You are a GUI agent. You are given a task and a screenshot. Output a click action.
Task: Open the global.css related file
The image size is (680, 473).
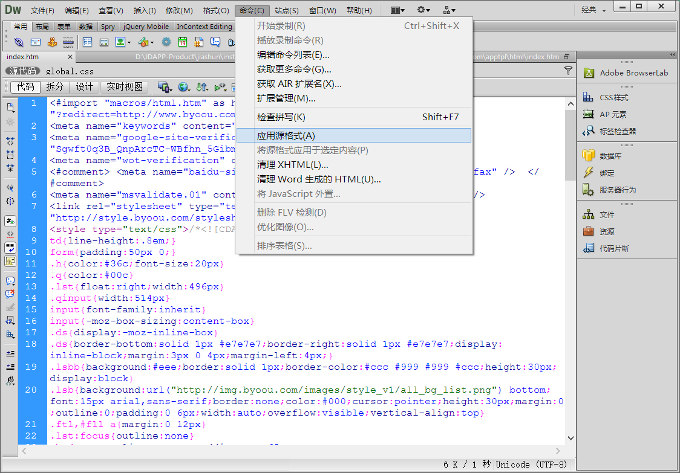point(70,71)
